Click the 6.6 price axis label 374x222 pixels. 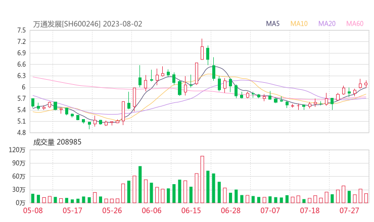click(x=21, y=64)
